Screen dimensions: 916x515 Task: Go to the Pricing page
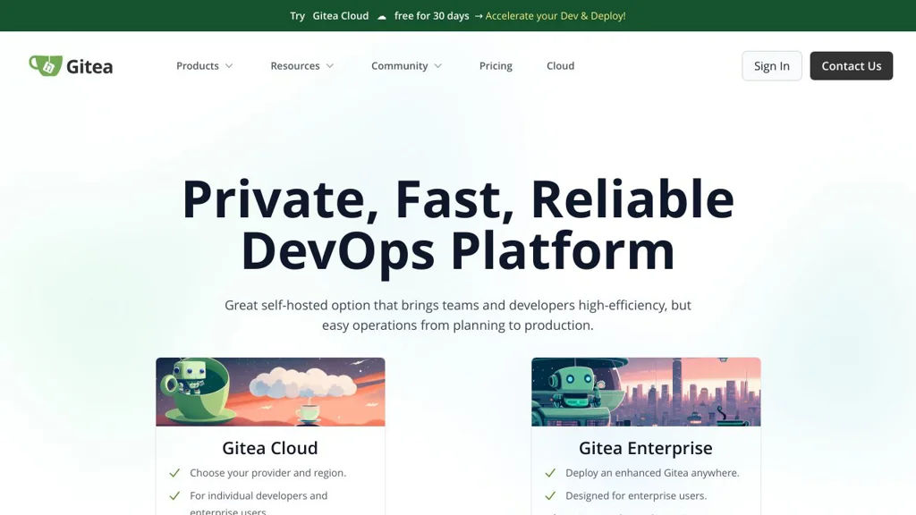click(496, 66)
